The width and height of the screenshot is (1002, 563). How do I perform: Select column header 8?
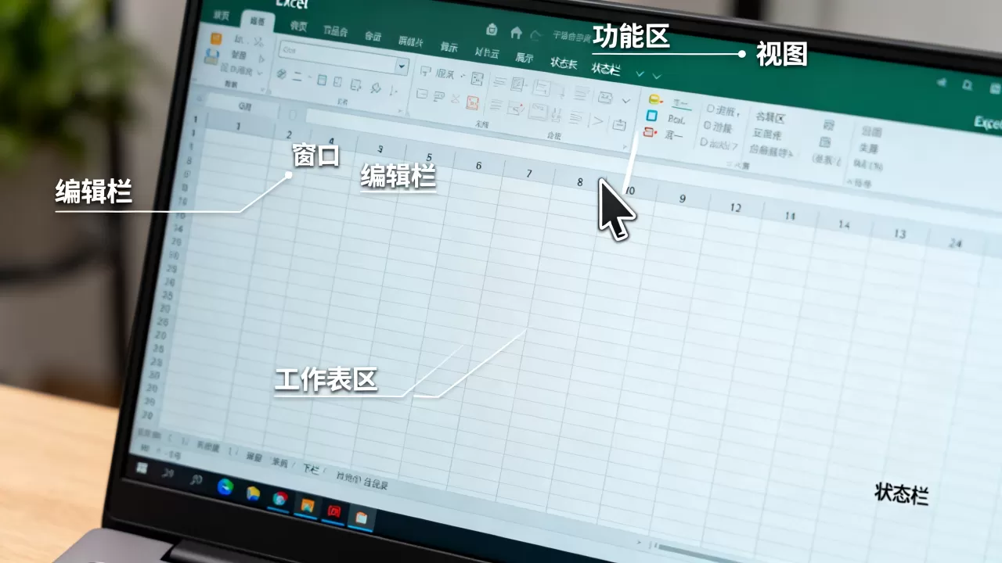[579, 182]
